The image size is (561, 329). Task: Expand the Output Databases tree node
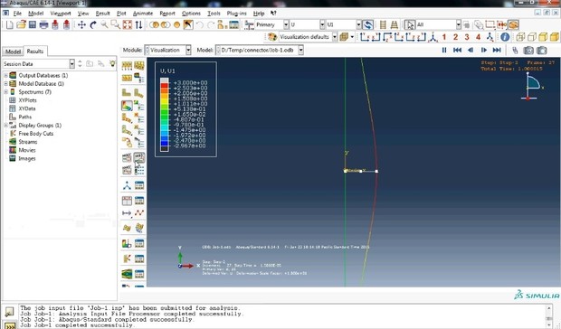[5, 75]
